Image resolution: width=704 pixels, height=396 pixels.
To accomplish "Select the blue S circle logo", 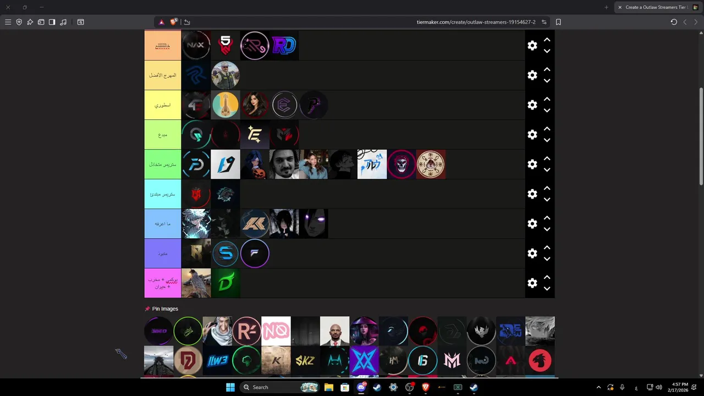I will (x=226, y=254).
